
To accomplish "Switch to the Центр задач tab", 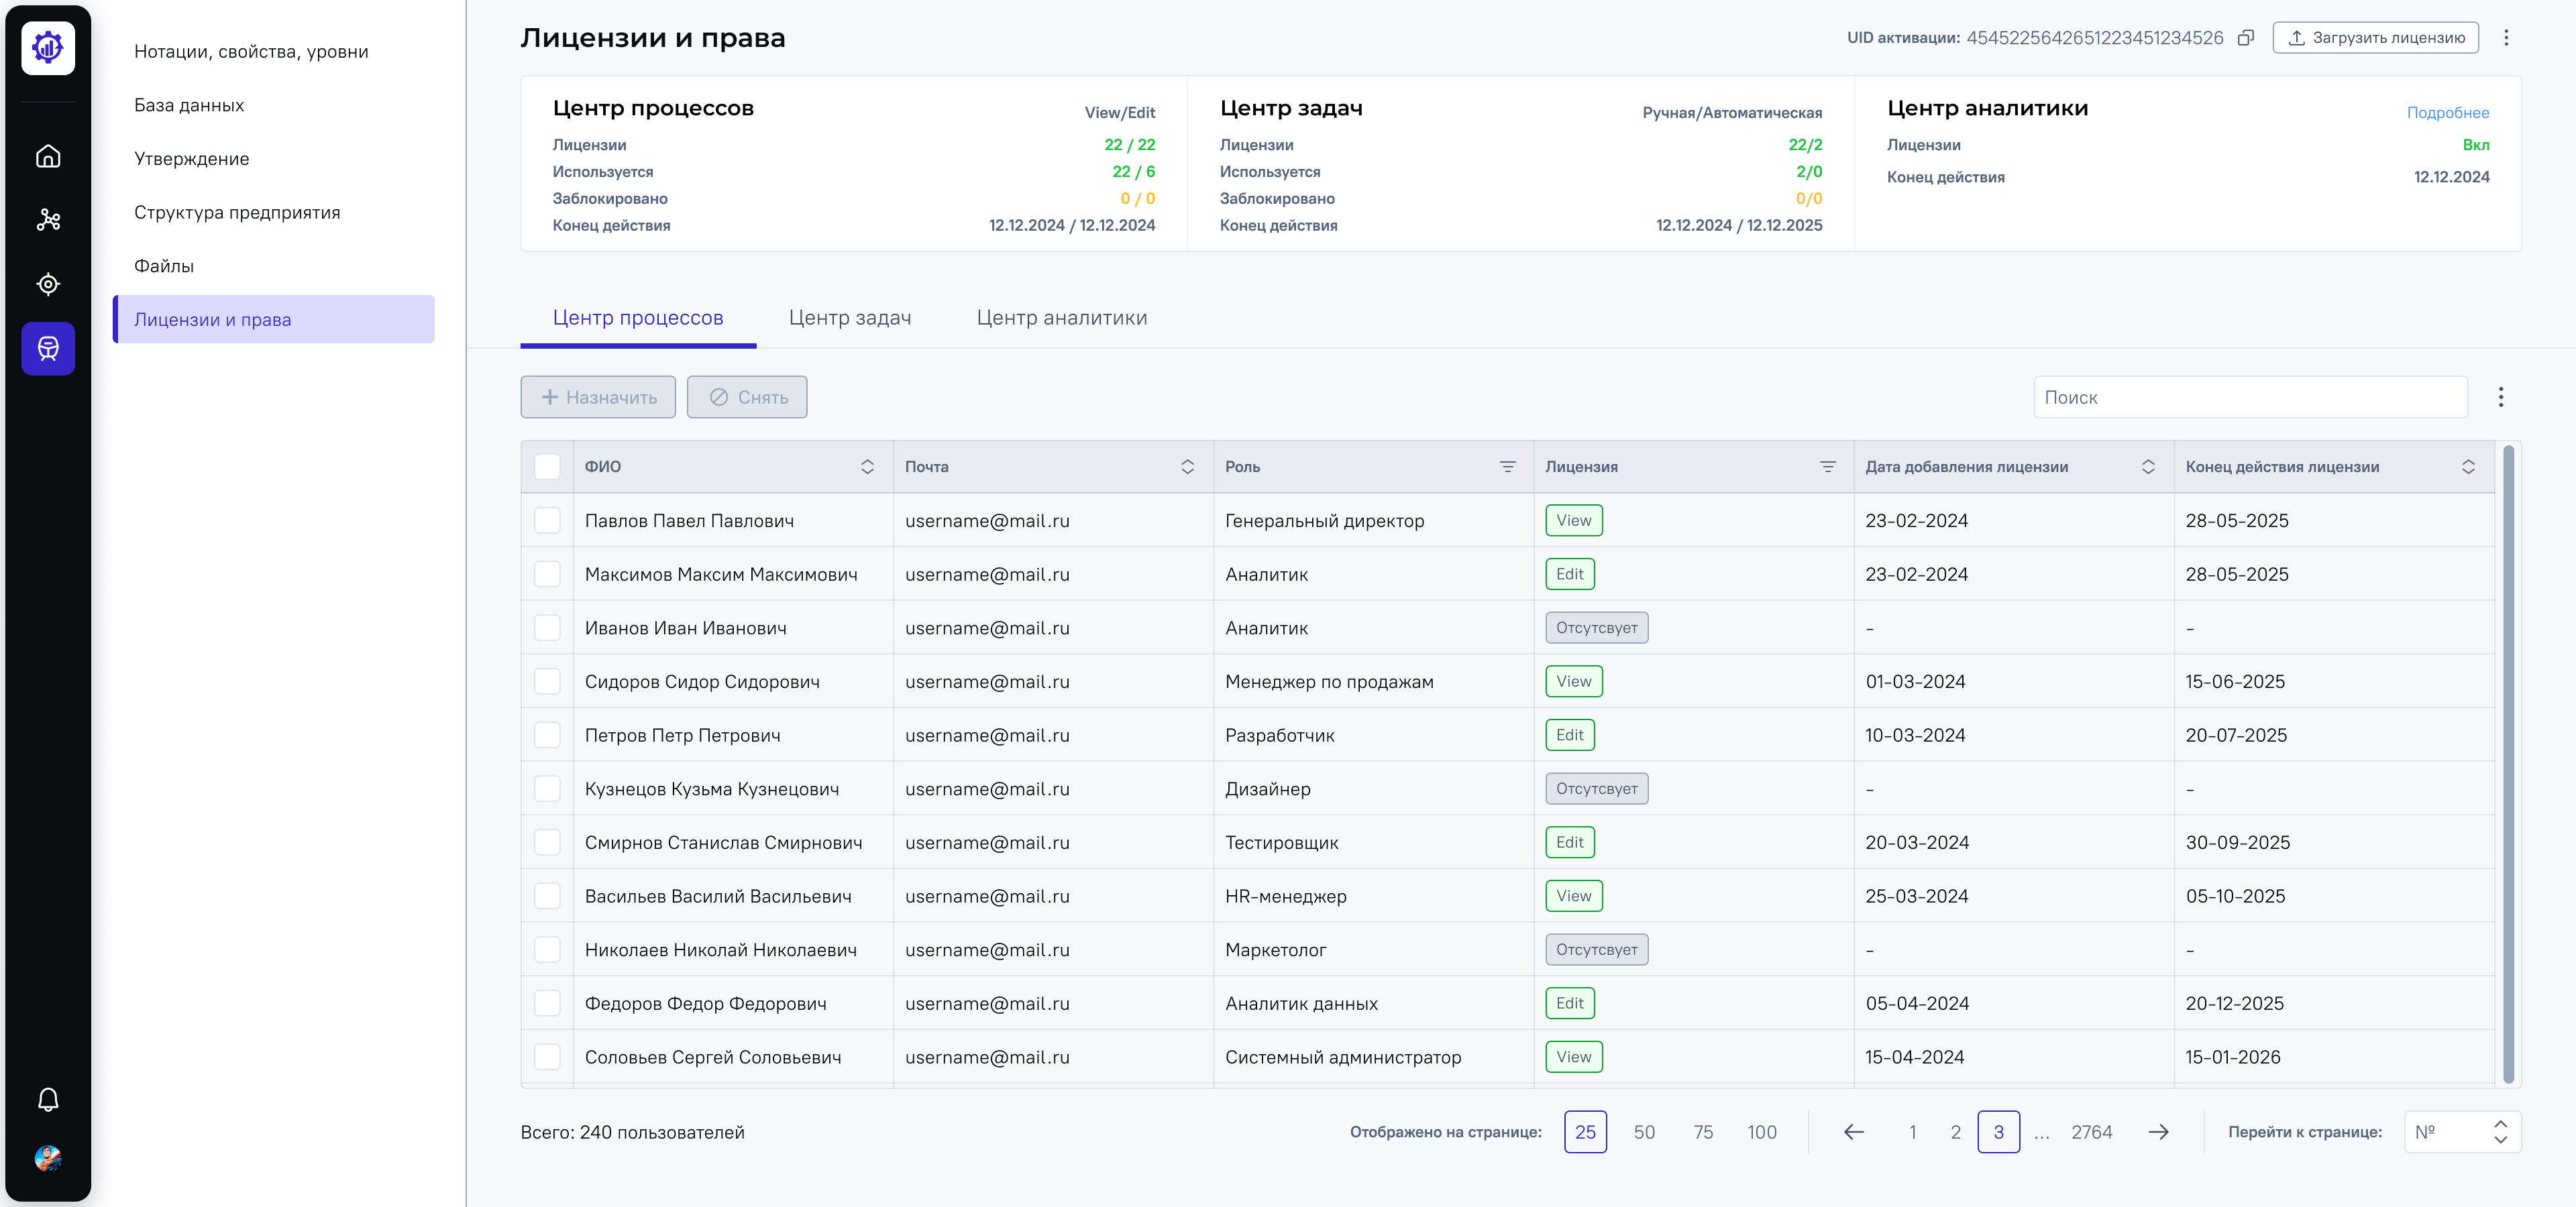I will point(849,318).
